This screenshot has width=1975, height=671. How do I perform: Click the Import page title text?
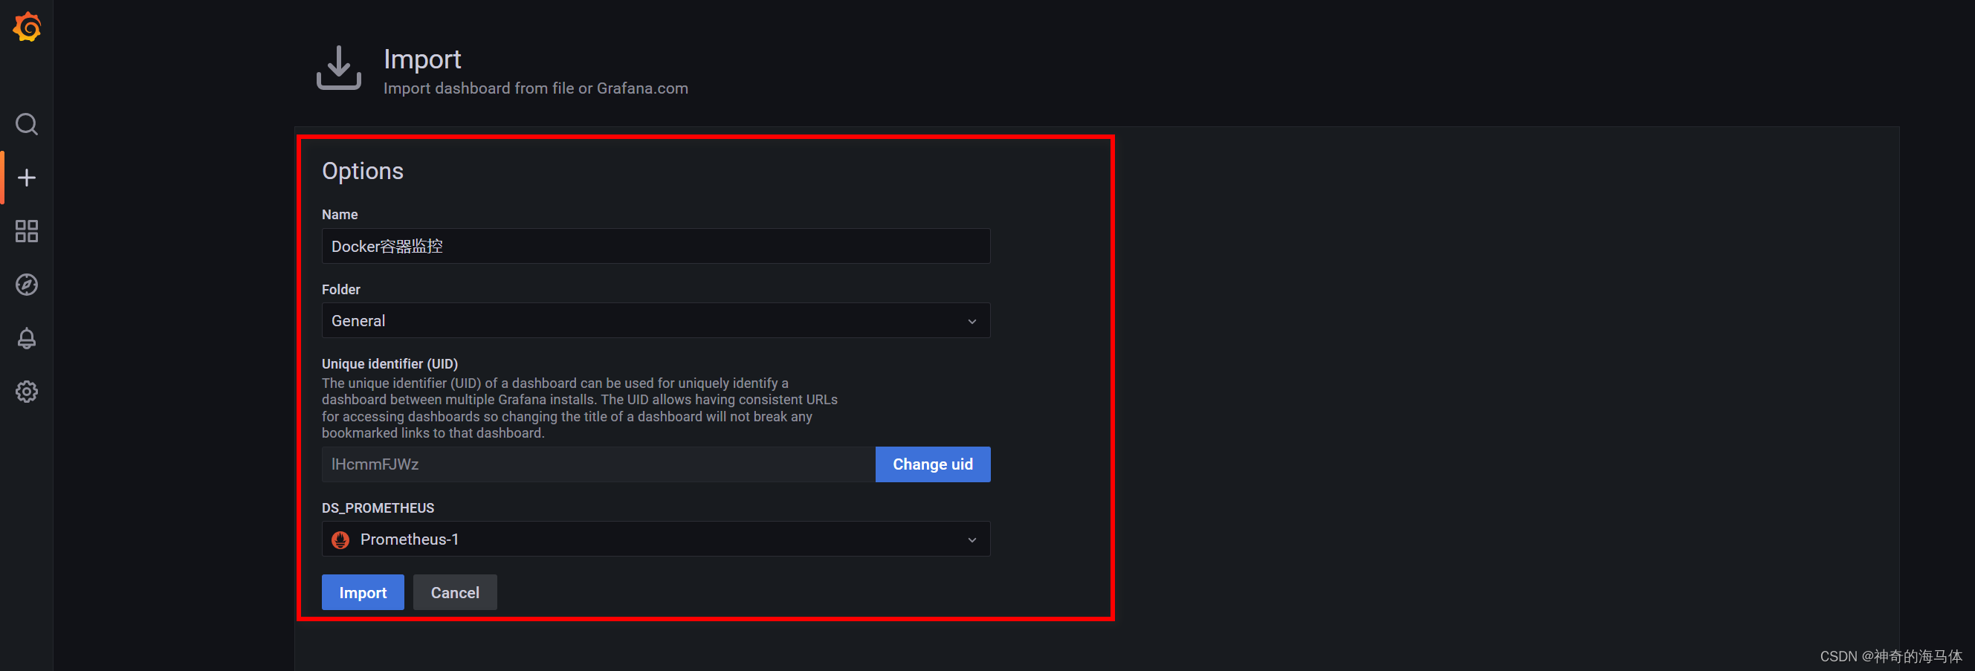pos(422,59)
